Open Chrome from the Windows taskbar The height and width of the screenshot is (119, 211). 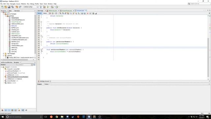pos(57,117)
